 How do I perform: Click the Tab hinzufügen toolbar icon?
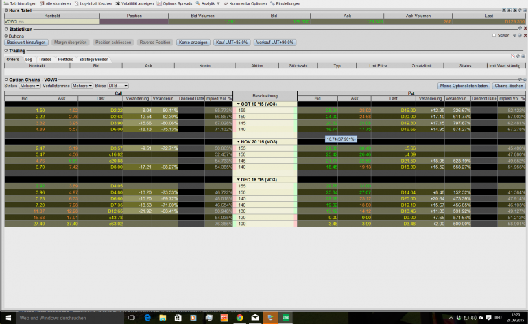(x=6, y=3)
